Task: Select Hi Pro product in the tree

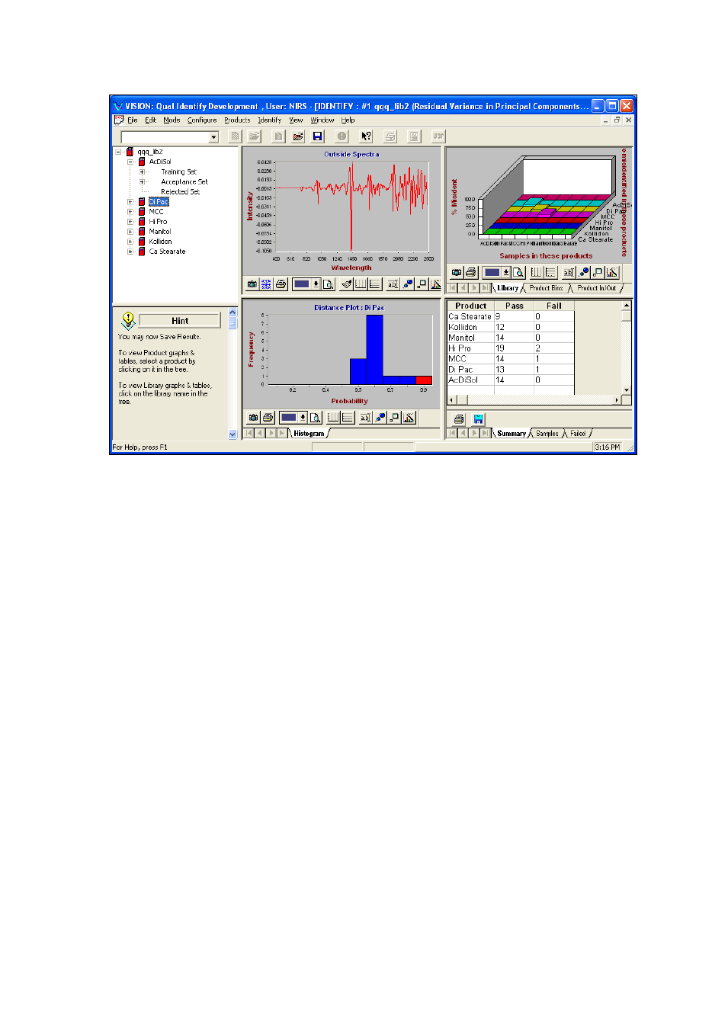Action: point(158,222)
